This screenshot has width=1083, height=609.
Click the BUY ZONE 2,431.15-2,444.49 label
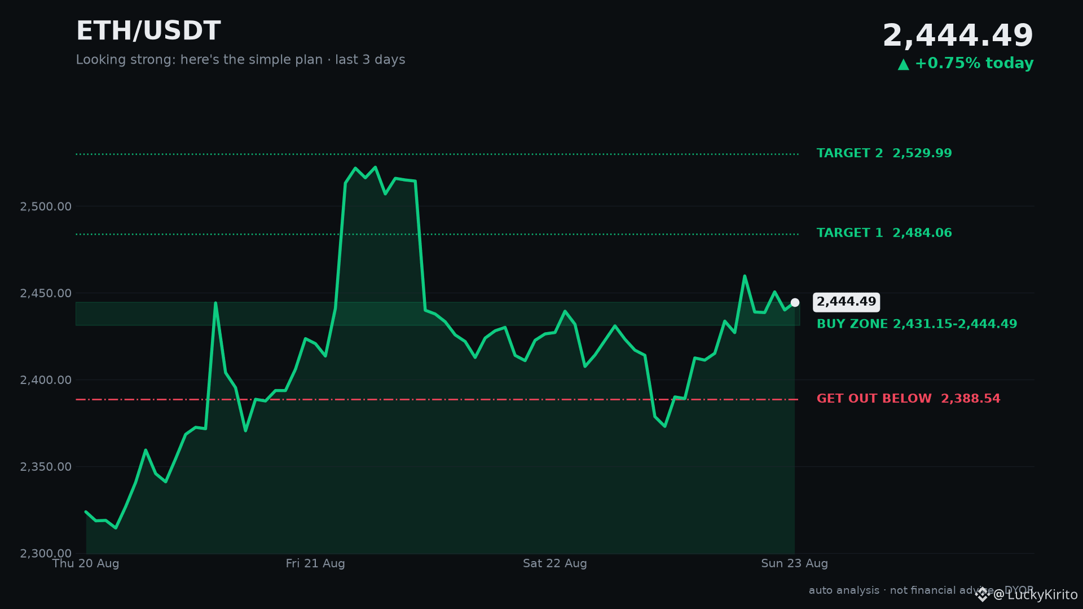(x=917, y=324)
